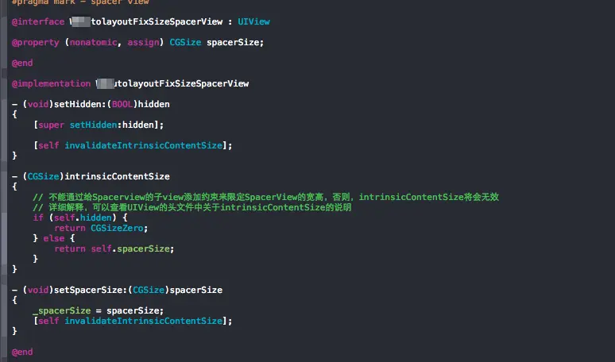
Task: Click the @property keyword
Action: (x=35, y=43)
